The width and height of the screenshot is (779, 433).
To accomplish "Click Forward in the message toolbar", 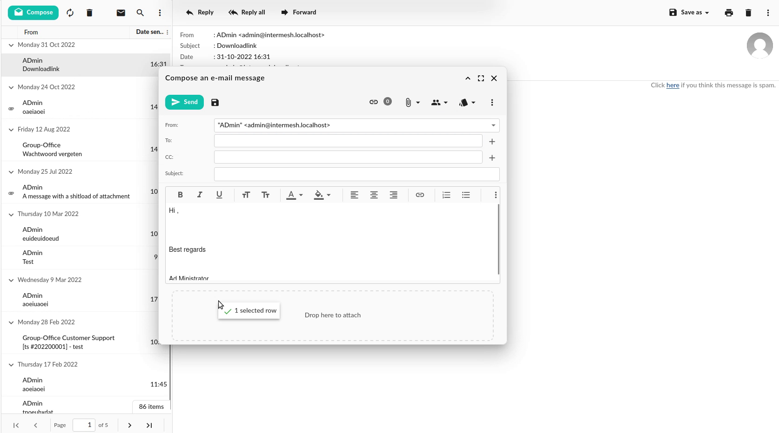I will click(x=298, y=13).
